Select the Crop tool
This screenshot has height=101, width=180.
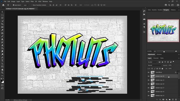[2, 24]
